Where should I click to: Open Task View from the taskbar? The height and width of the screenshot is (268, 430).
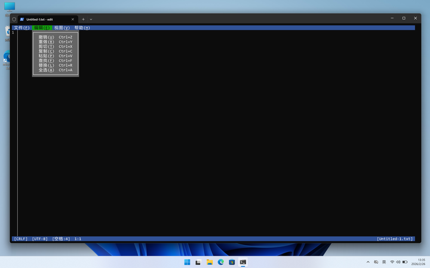[x=198, y=262]
